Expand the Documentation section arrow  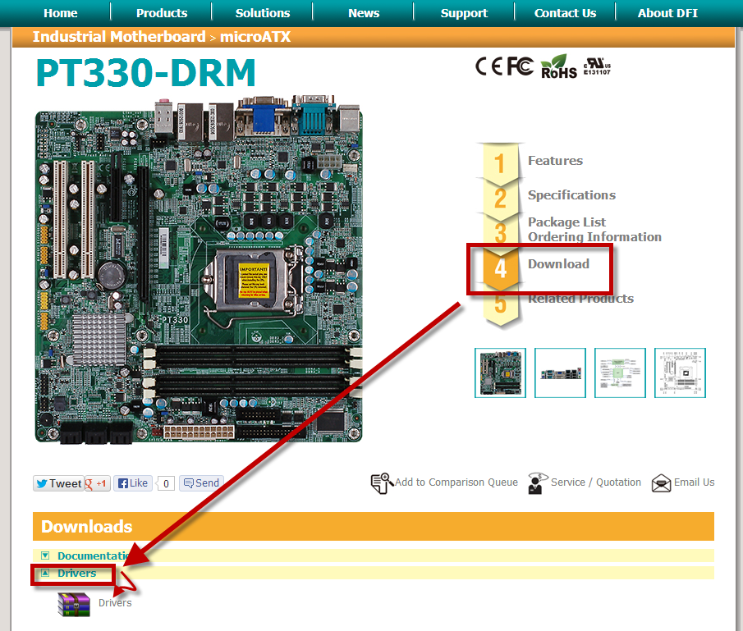point(45,556)
